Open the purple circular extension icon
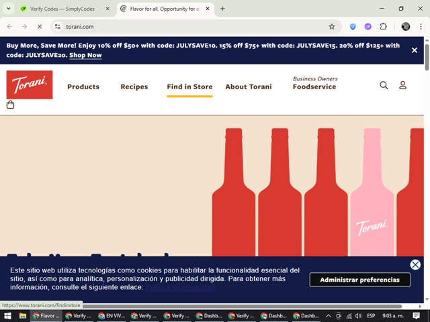 pyautogui.click(x=368, y=27)
